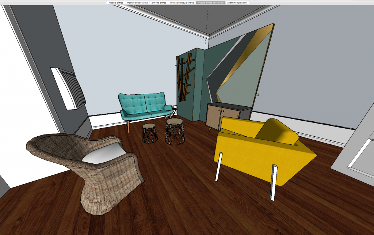Open the "zoom module salon" scene tab
The height and width of the screenshot is (235, 374).
pos(237,3)
